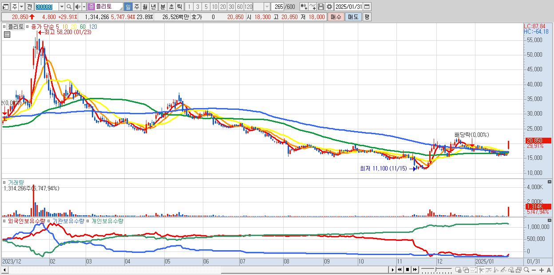This screenshot has height=275, width=554.
Task: Click the 매수 buy button
Action: (336, 17)
